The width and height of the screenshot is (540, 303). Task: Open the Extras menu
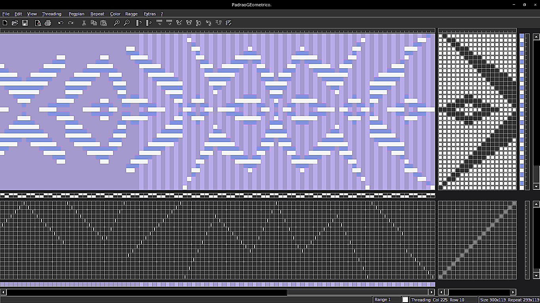pos(150,14)
